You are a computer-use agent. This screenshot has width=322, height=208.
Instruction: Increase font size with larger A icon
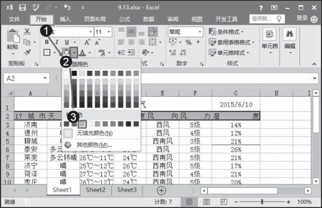[87, 42]
